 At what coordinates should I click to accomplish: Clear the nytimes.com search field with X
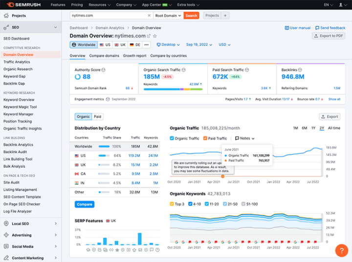tap(149, 16)
